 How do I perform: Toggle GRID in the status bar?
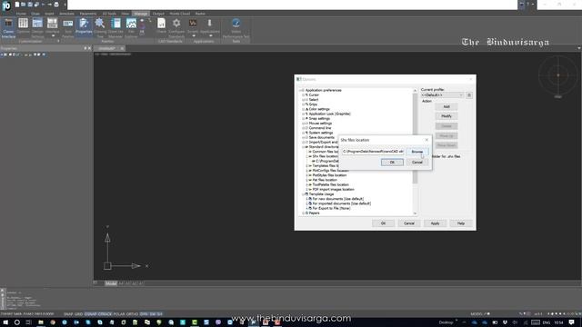click(x=79, y=314)
